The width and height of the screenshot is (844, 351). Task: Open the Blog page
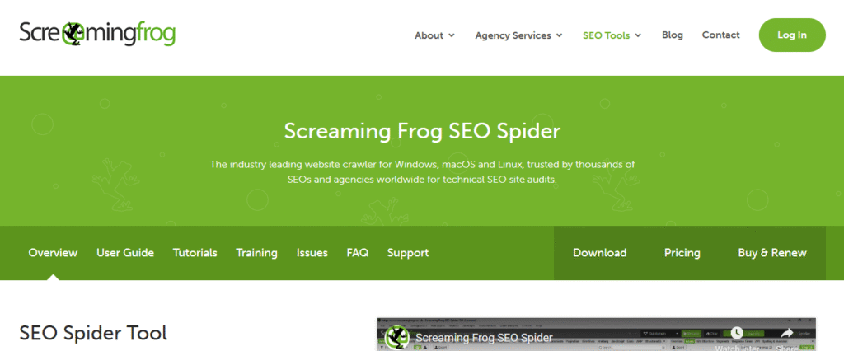(673, 35)
